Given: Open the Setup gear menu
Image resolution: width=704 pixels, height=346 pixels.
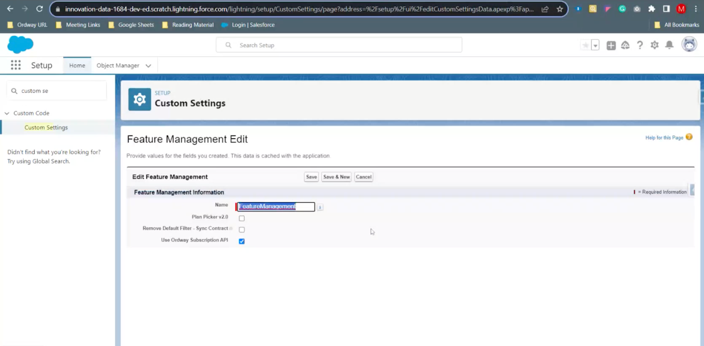Looking at the screenshot, I should click(x=655, y=45).
